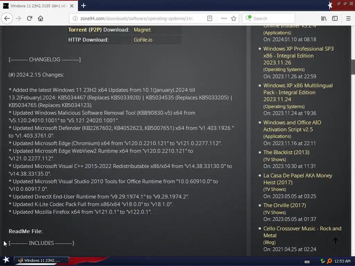355x266 pixels.
Task: Click the "ReadMe File:" heading
Action: tap(26, 231)
